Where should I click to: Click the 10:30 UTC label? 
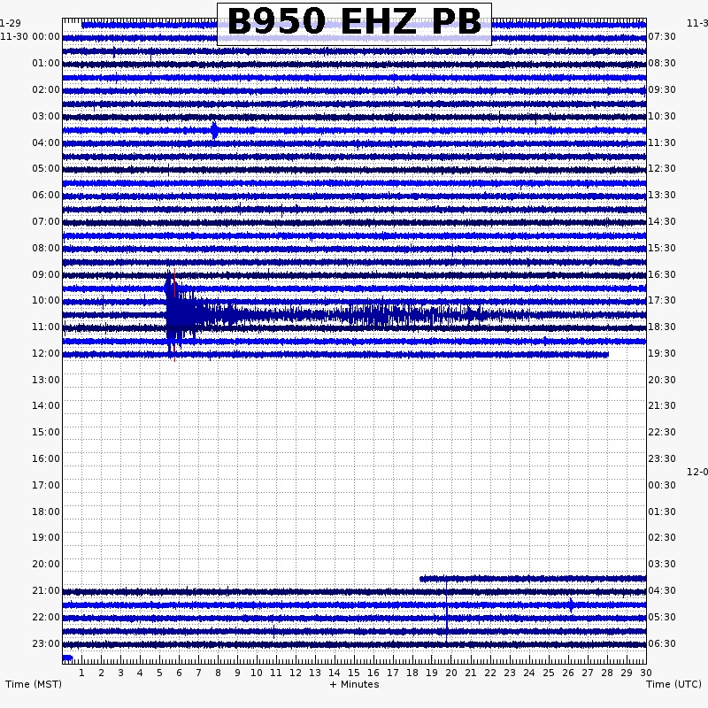coord(662,116)
